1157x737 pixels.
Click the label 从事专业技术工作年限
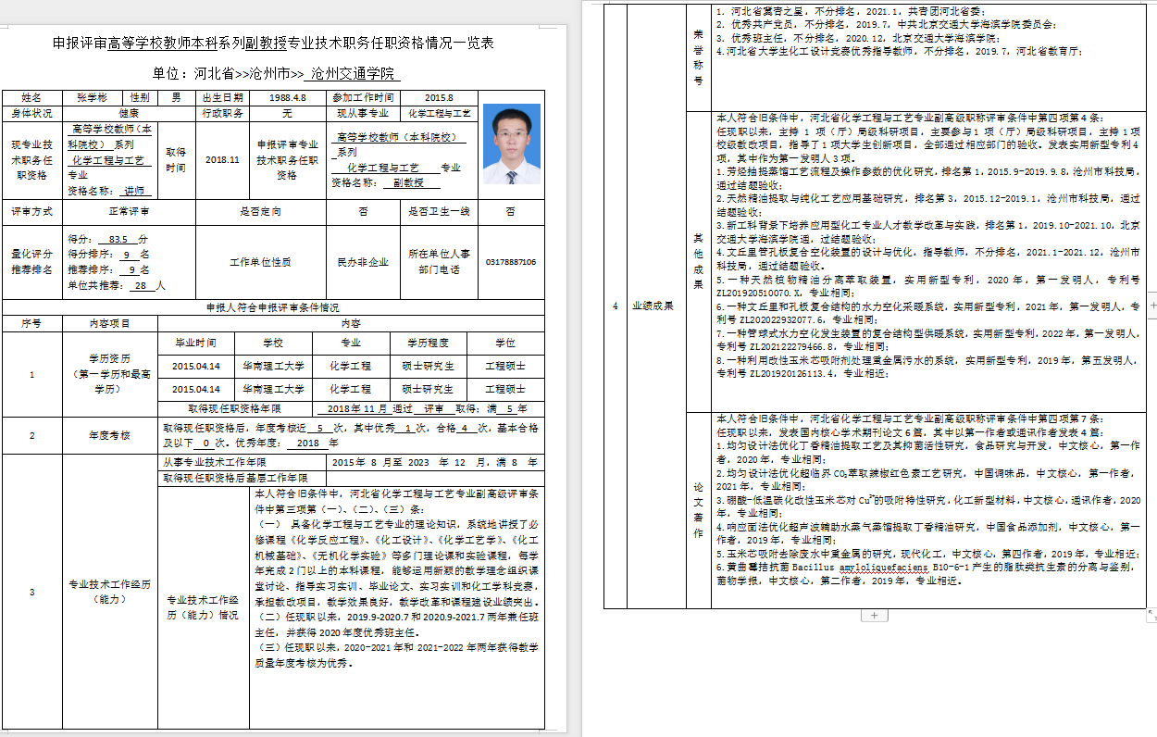pyautogui.click(x=215, y=461)
